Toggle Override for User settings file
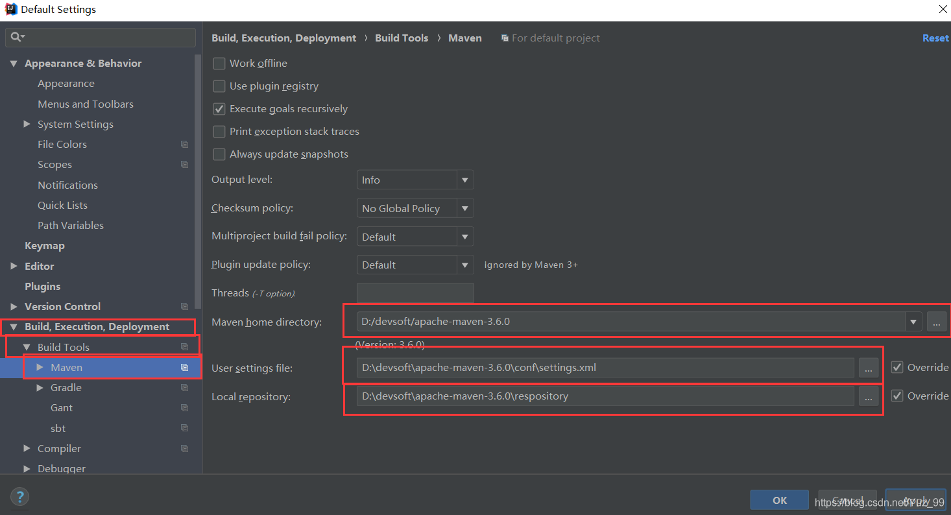 pyautogui.click(x=897, y=367)
